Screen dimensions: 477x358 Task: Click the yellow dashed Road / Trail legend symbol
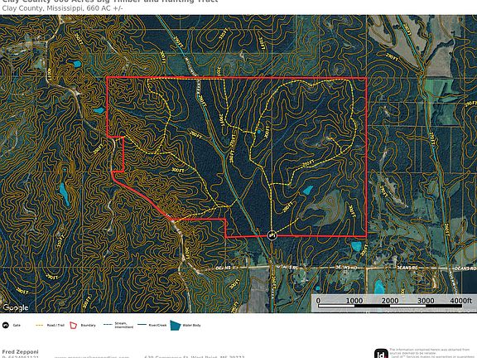40,325
